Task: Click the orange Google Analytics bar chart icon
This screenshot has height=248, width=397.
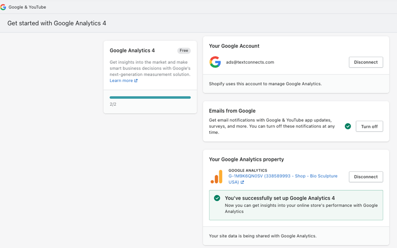Action: click(x=216, y=177)
